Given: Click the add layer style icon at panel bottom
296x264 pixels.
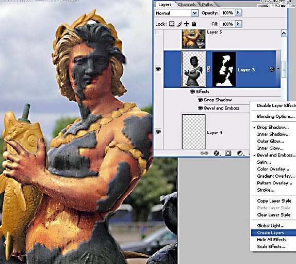Looking at the screenshot, I should tap(217, 153).
